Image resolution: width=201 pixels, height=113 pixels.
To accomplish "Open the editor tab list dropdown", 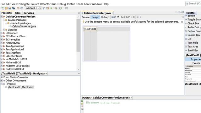I will [x=181, y=12].
